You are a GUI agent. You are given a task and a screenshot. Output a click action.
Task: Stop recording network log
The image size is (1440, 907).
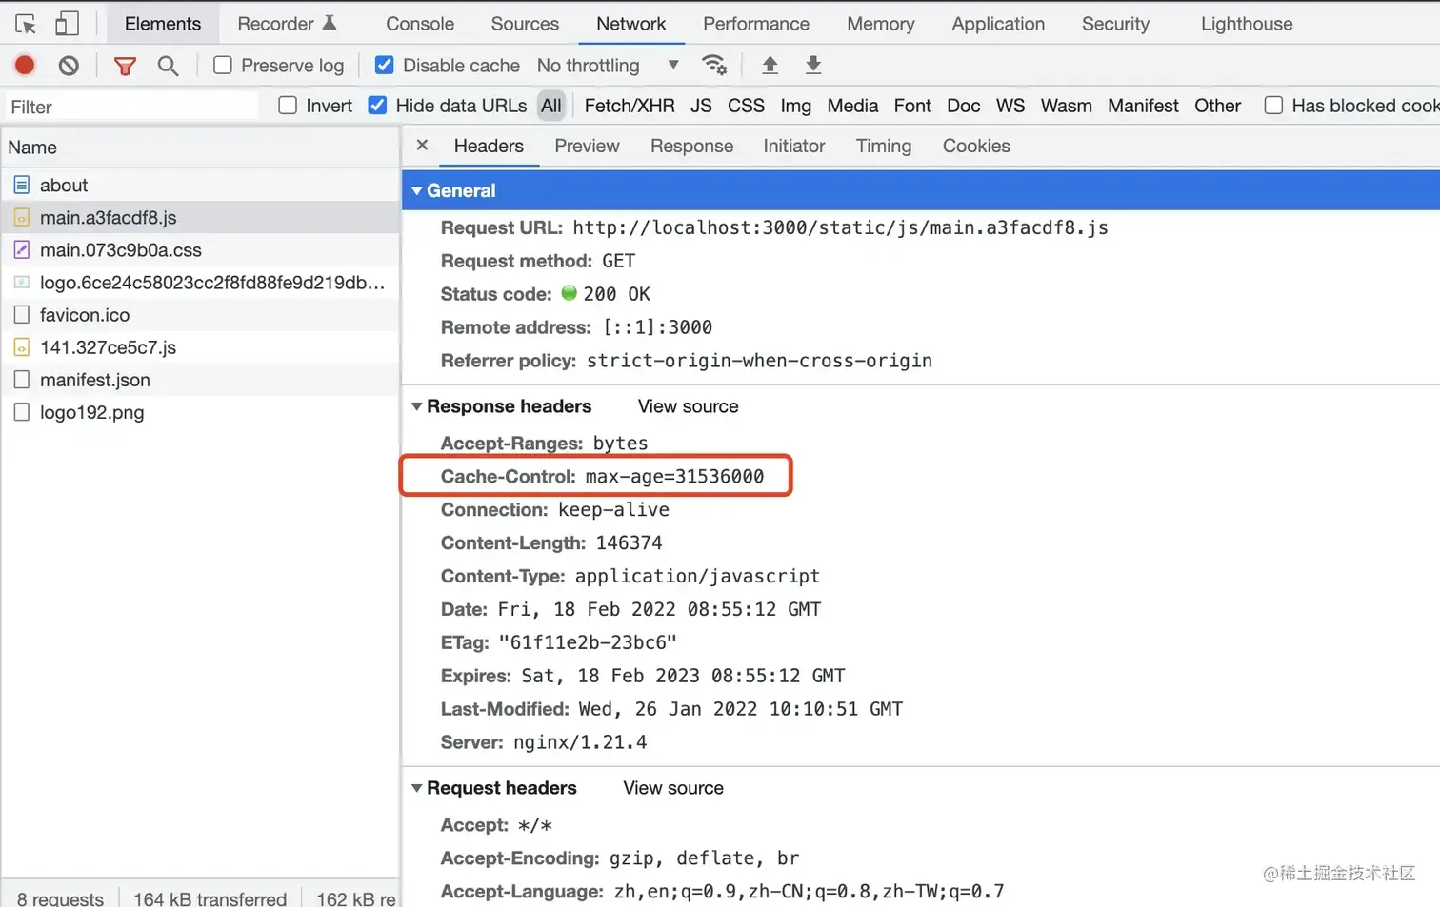pos(25,65)
